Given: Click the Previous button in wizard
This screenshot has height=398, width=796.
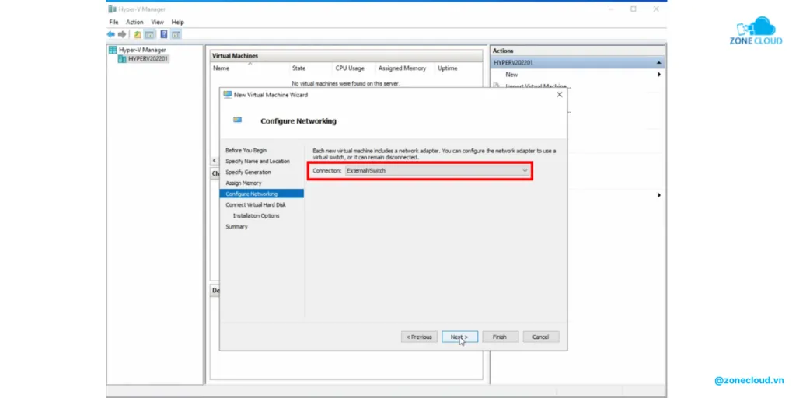Looking at the screenshot, I should (x=419, y=337).
